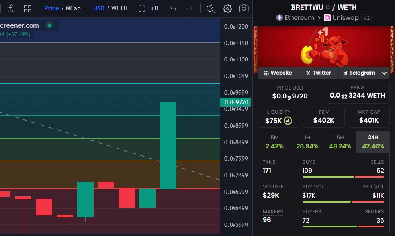395x236 pixels.
Task: Open the chart layout grid icon
Action: (27, 8)
